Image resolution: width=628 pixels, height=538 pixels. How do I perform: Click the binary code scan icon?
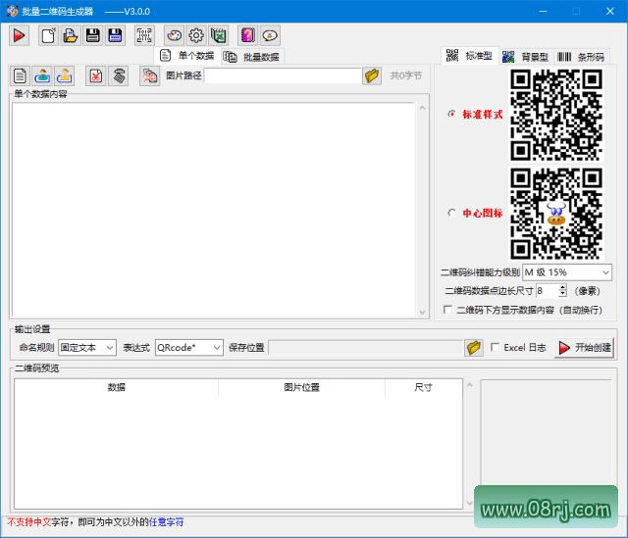click(144, 35)
